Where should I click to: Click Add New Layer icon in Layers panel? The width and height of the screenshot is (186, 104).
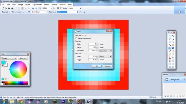(x=165, y=96)
